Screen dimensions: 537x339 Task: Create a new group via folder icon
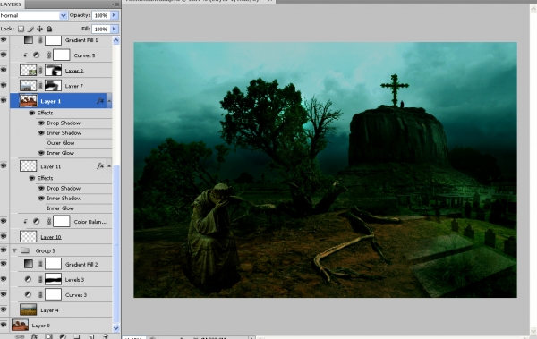77,337
